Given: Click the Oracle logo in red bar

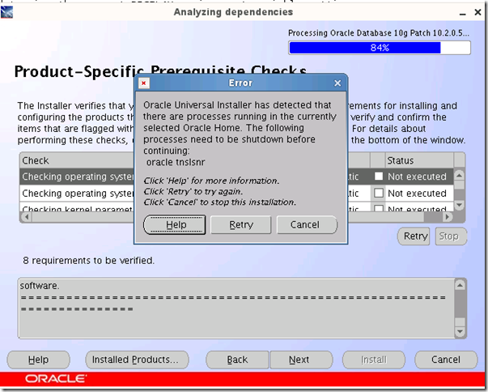Looking at the screenshot, I should [x=56, y=378].
